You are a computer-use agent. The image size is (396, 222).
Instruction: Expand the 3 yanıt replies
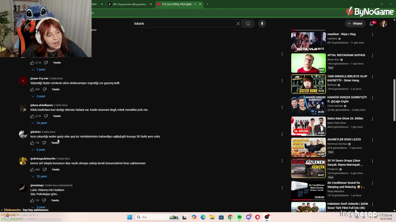tap(39, 96)
